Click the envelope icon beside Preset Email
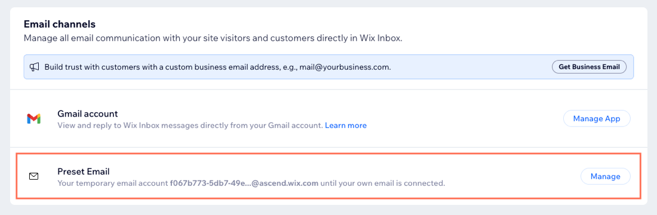 coord(34,176)
